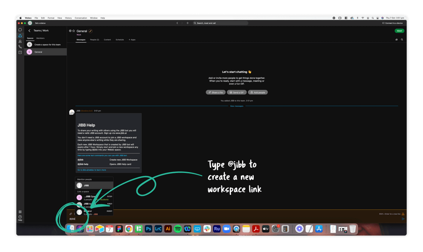The width and height of the screenshot is (423, 252).
Task: Go back with the top bar left arrow
Action: [x=177, y=23]
